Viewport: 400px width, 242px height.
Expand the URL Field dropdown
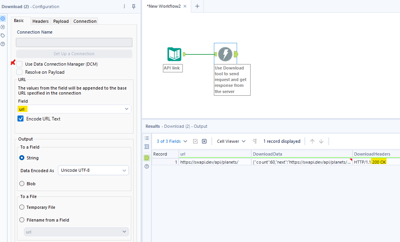126,109
